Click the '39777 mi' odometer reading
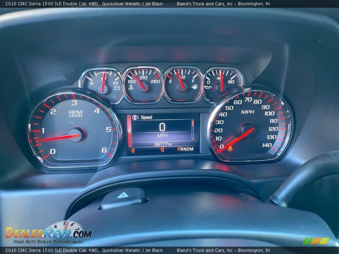 click(163, 144)
